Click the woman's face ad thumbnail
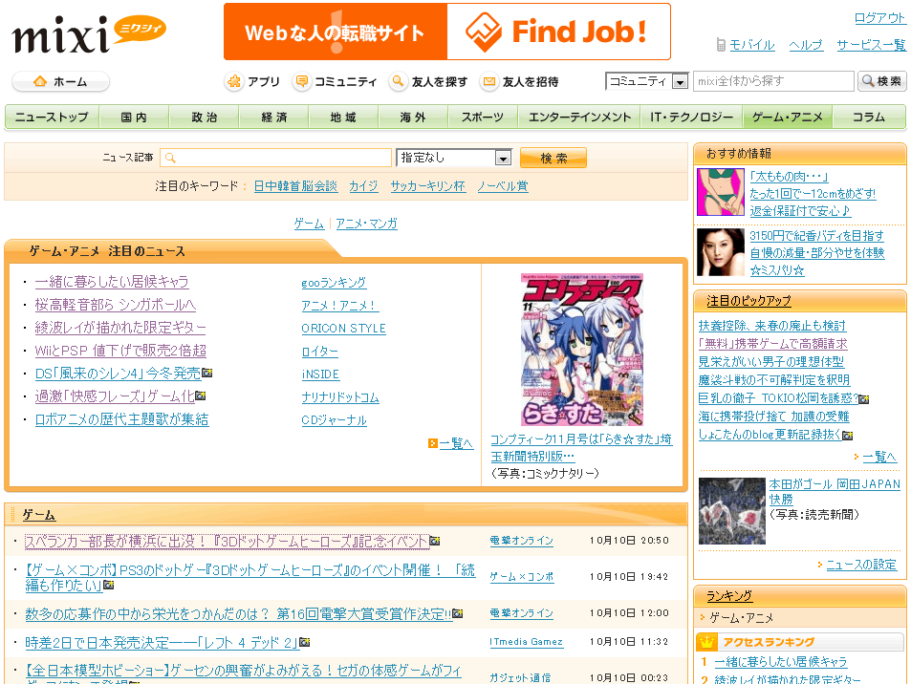Screen dimensions: 911x684 tap(721, 252)
